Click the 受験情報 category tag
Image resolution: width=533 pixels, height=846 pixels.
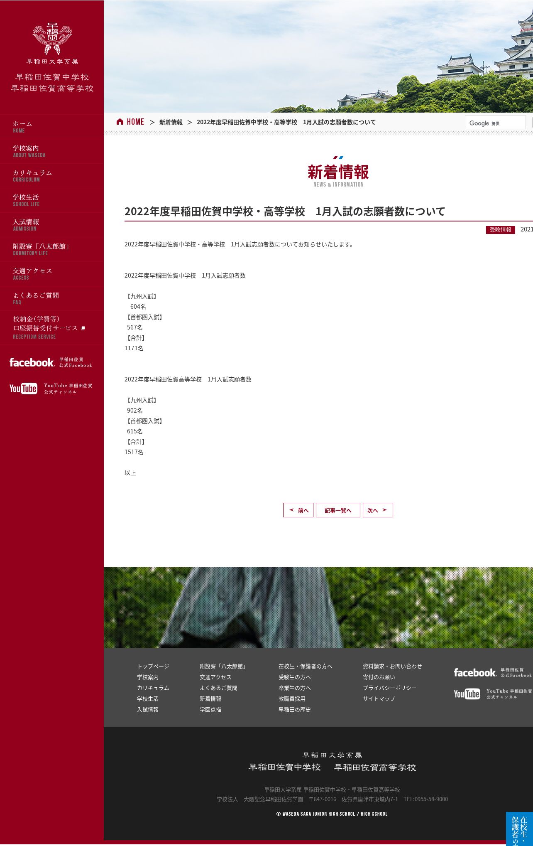[x=501, y=230]
